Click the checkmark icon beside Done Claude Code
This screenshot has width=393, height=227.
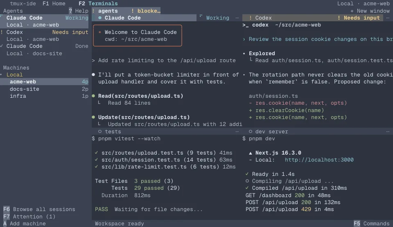pos(2,46)
